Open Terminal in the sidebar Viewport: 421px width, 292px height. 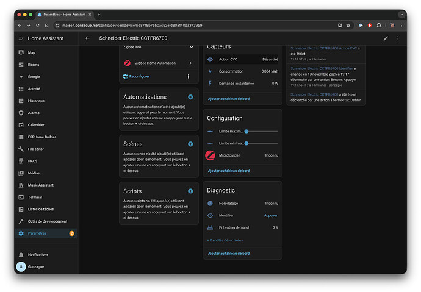click(x=35, y=198)
